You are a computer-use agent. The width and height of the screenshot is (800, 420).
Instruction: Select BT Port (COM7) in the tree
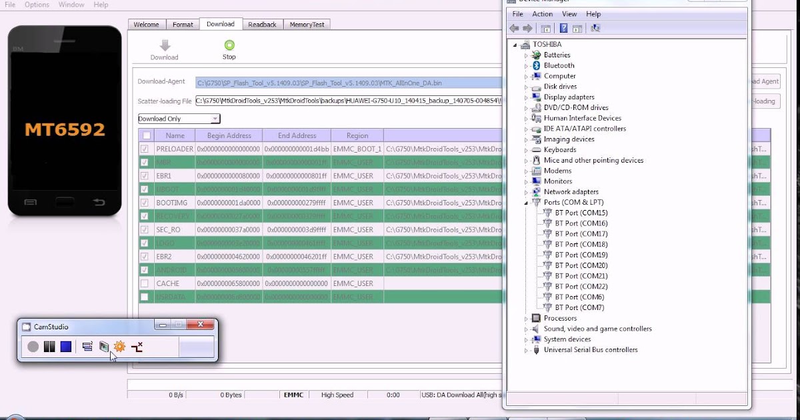(579, 307)
